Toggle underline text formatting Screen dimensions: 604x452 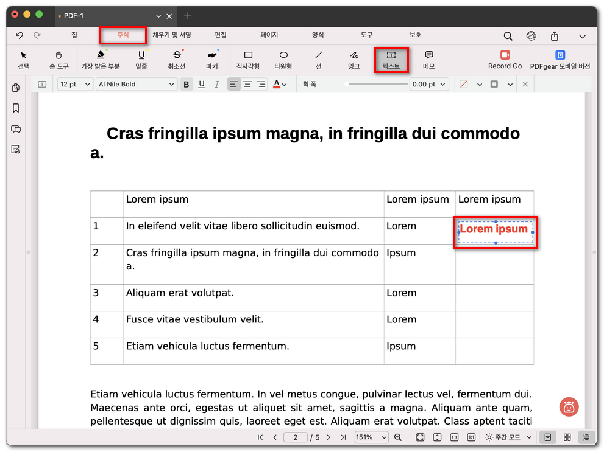201,85
